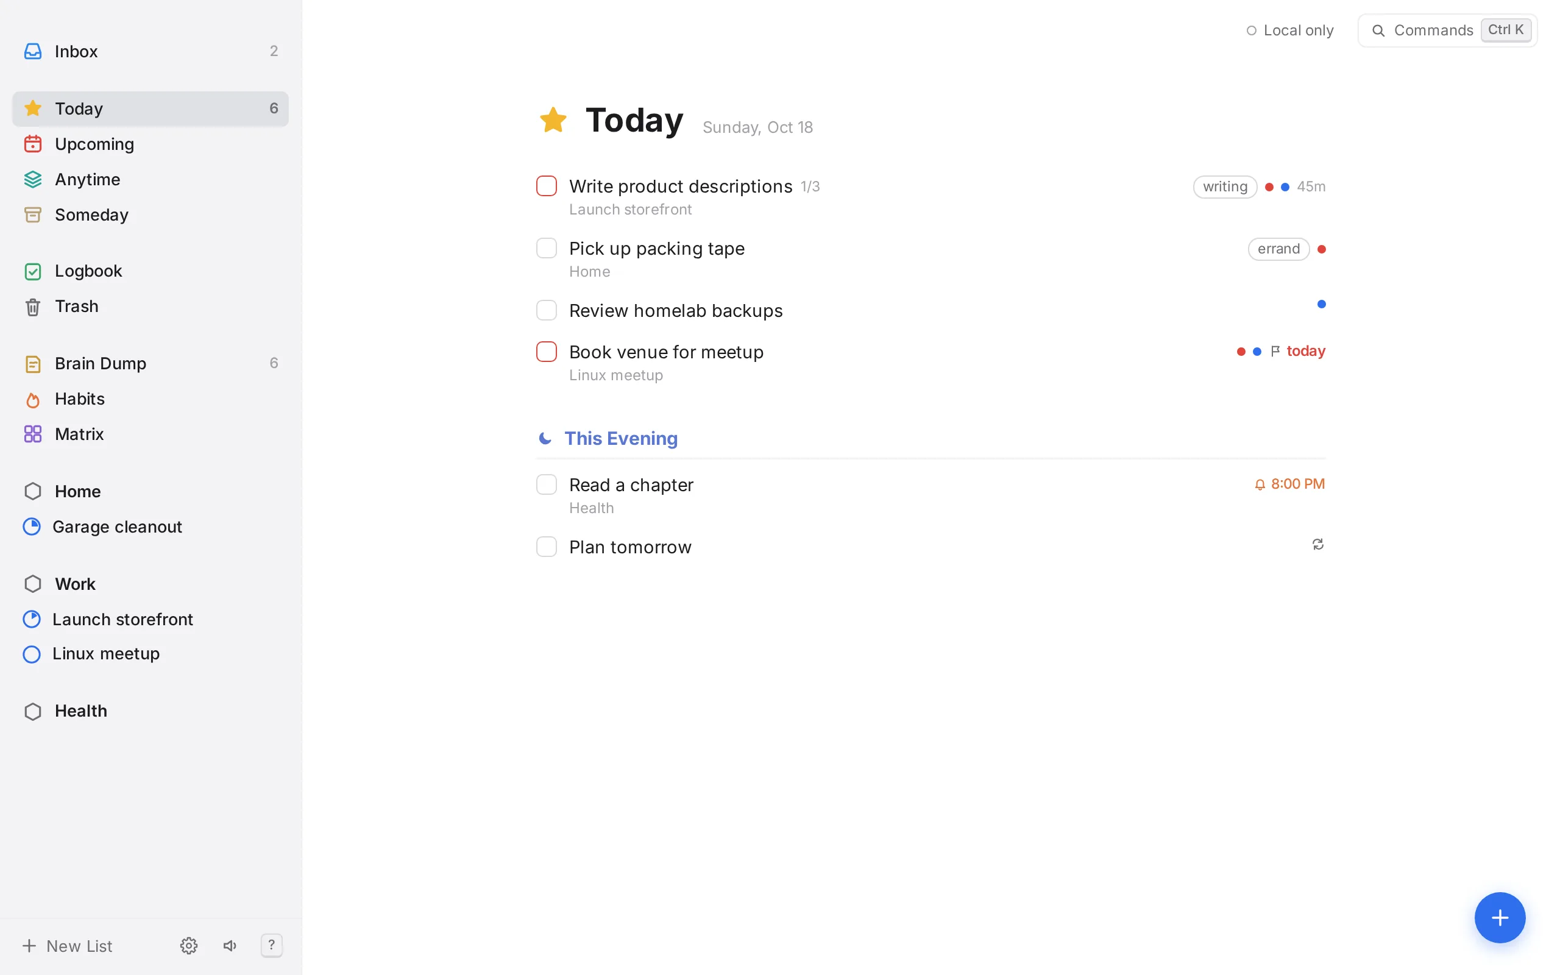The height and width of the screenshot is (975, 1560).
Task: Click the Anytime layers icon
Action: pos(33,179)
